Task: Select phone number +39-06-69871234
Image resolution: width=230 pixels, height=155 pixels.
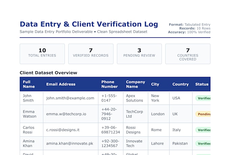Action: click(111, 130)
